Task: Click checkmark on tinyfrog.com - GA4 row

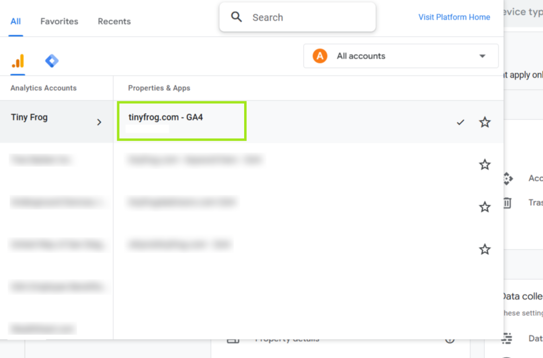Action: click(x=460, y=122)
